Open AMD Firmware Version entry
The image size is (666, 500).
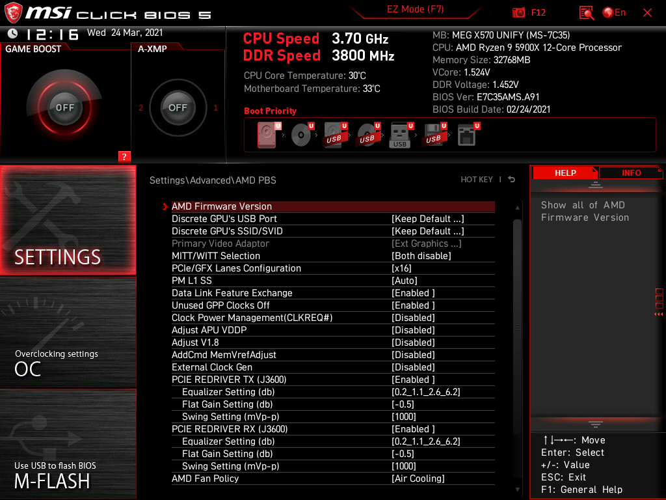(333, 206)
